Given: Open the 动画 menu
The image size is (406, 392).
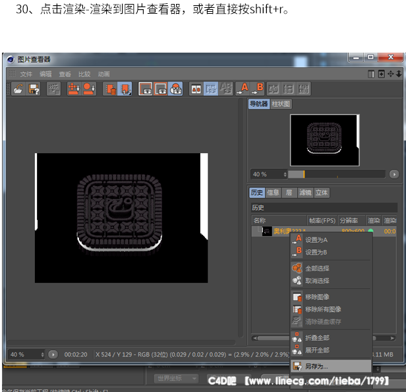Looking at the screenshot, I should click(104, 74).
